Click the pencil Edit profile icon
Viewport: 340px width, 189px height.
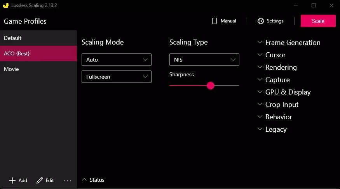click(x=40, y=180)
